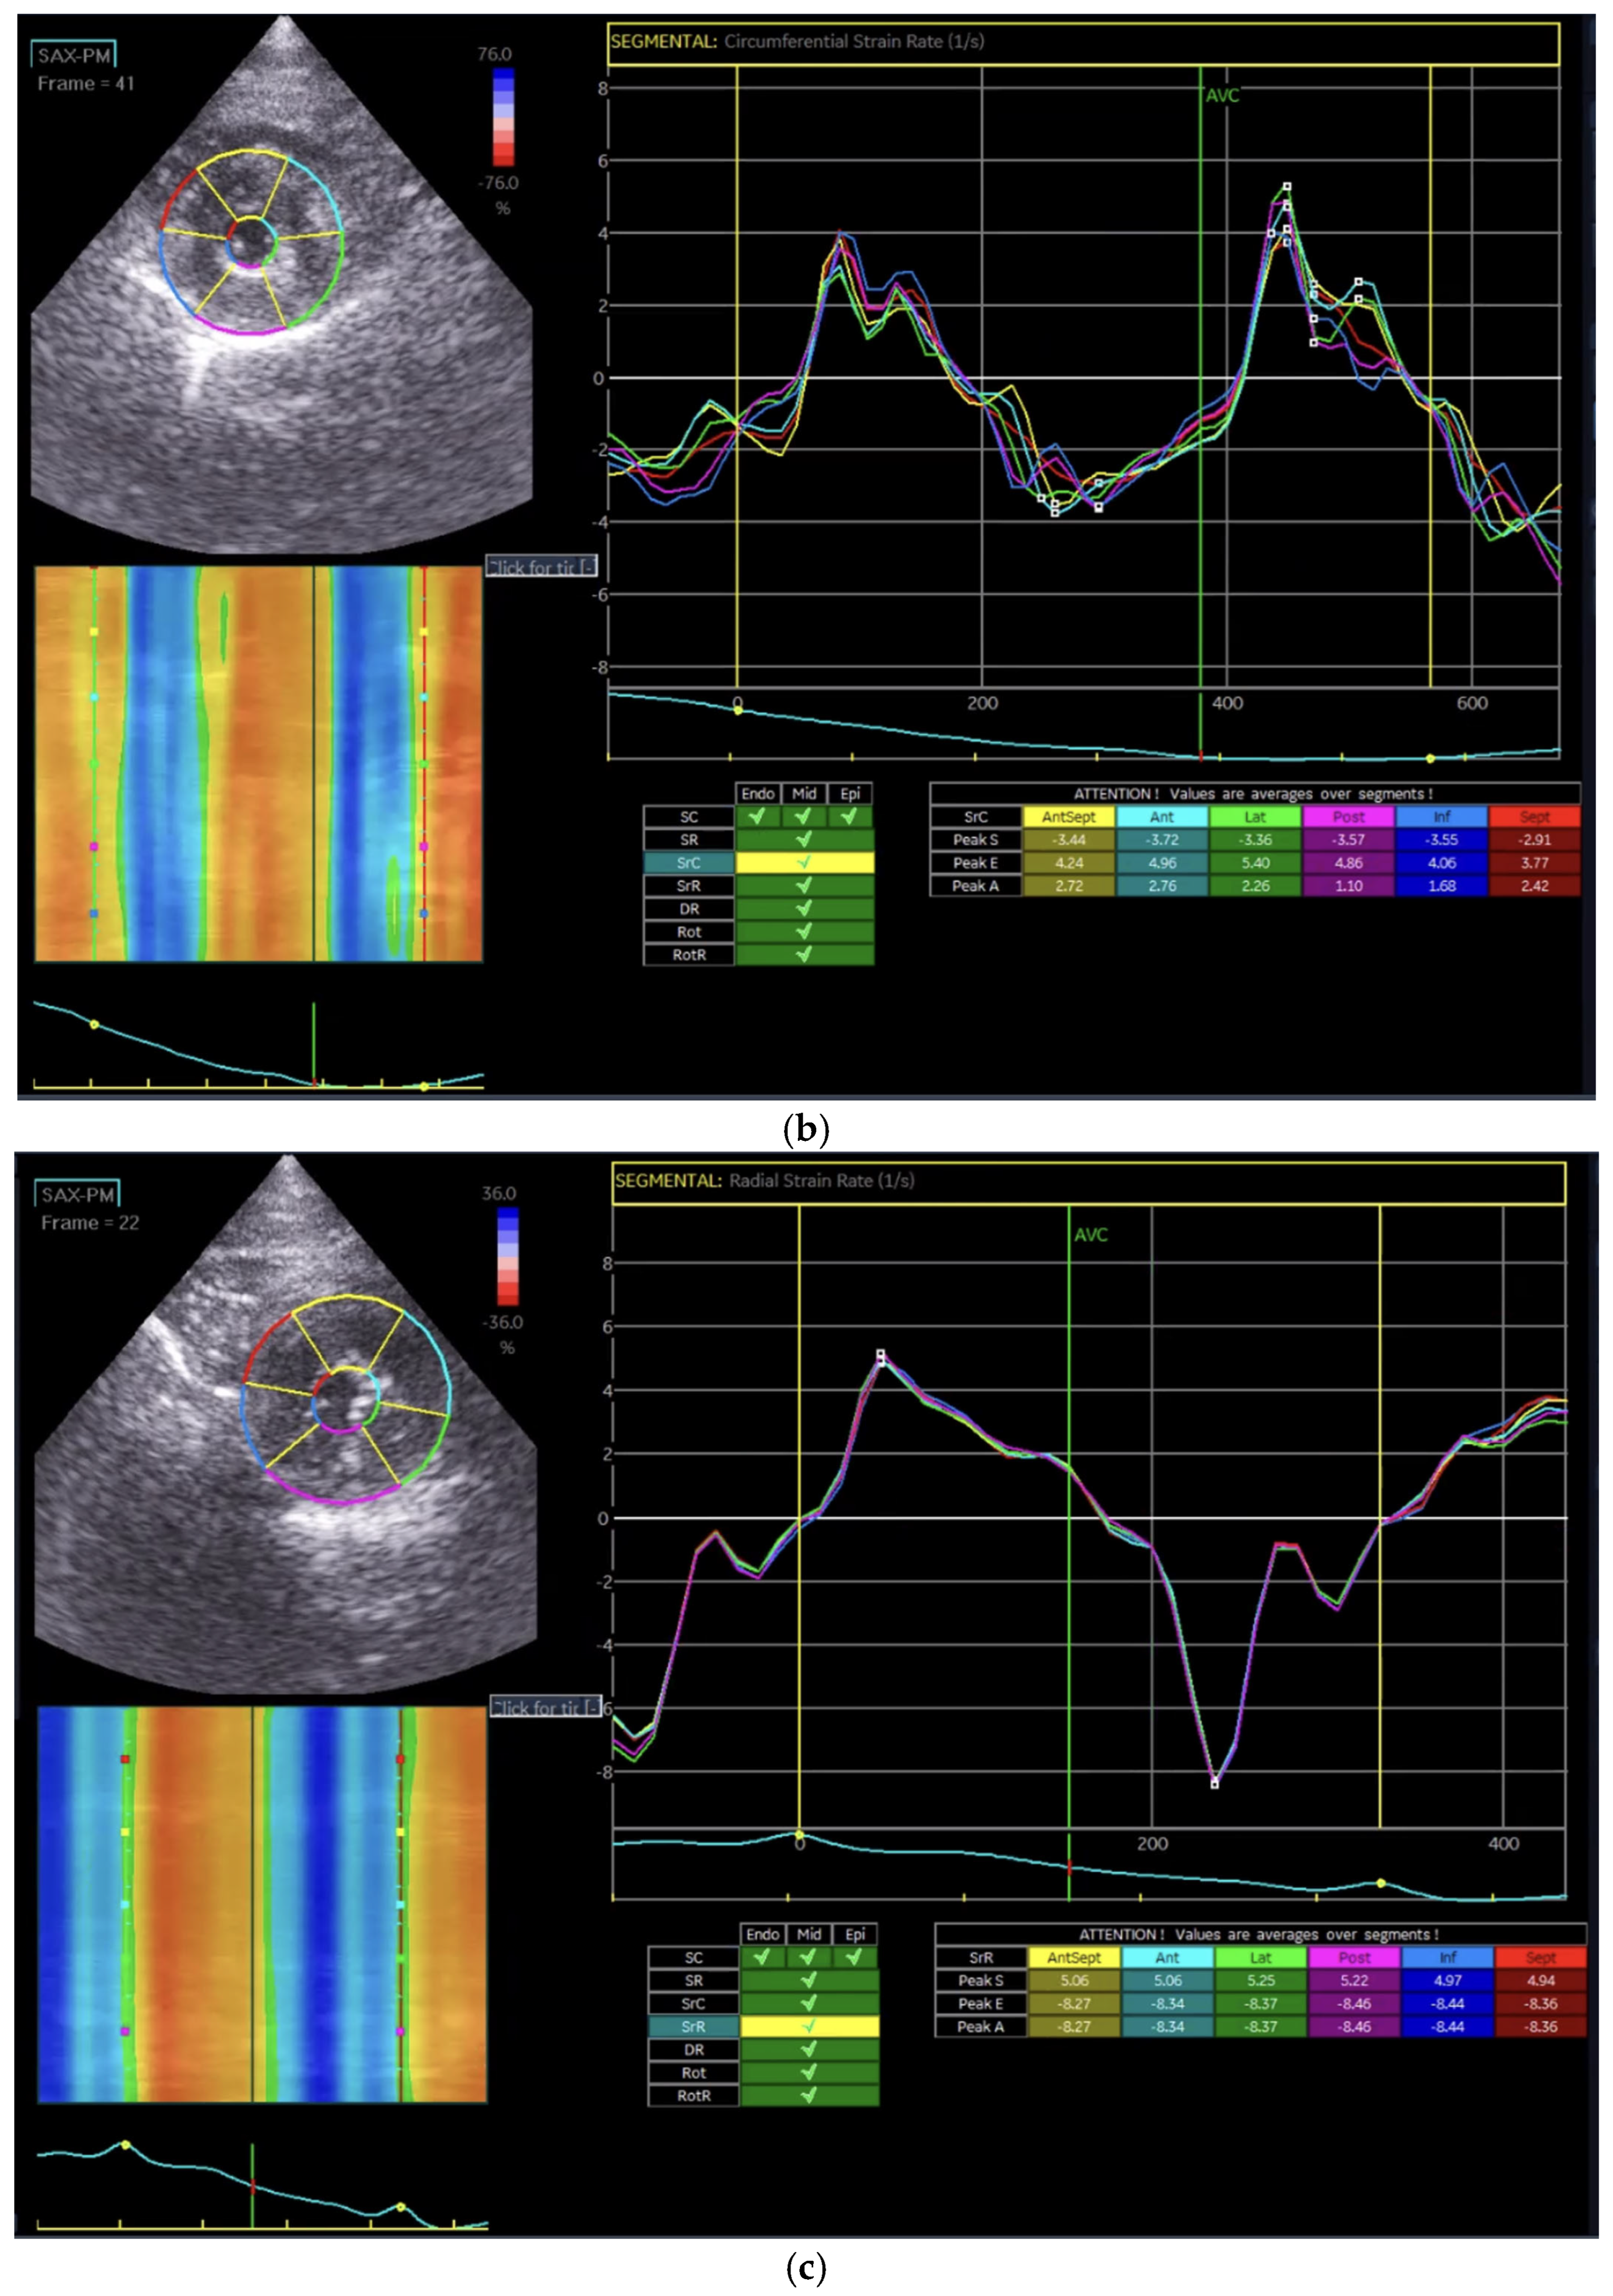Select the Rot row label in circumferential panel

click(689, 931)
